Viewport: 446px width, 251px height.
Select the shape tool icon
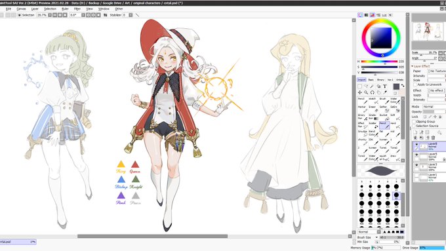pos(378,86)
